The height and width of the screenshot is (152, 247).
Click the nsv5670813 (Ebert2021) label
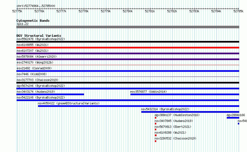click(173, 127)
